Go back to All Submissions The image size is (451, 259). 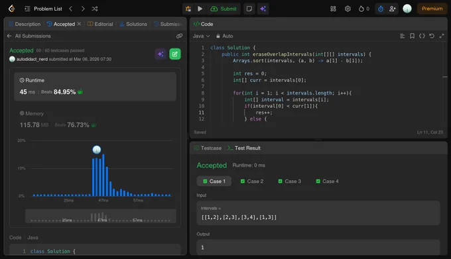[x=29, y=36]
